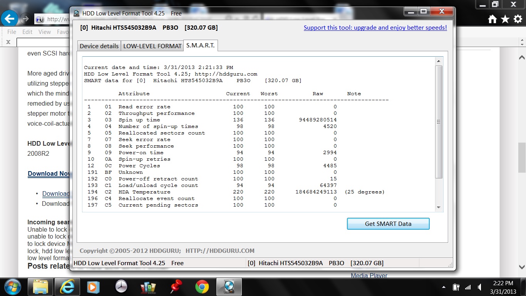Show hidden system tray icons
Image resolution: width=526 pixels, height=296 pixels.
point(444,288)
